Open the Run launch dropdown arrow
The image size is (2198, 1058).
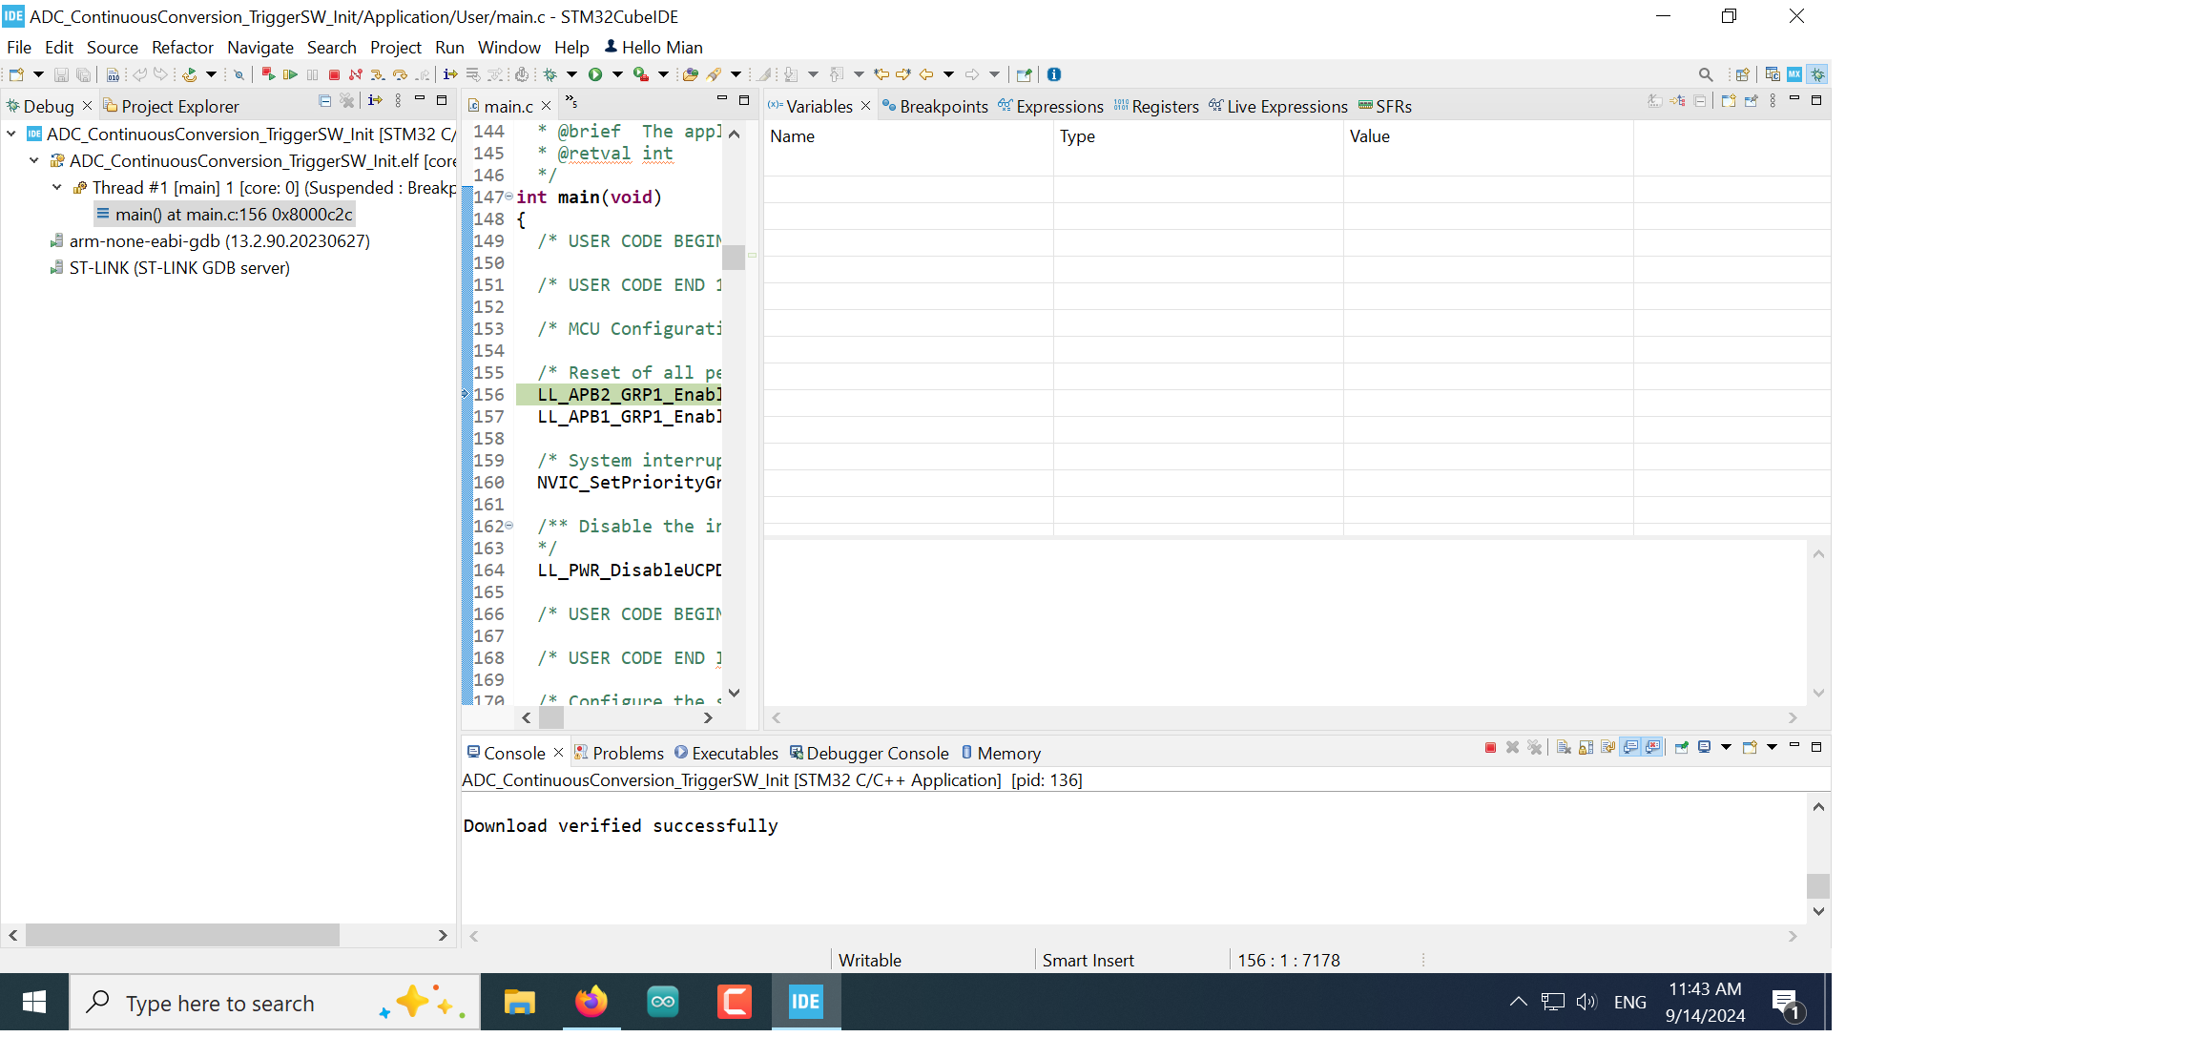617,74
